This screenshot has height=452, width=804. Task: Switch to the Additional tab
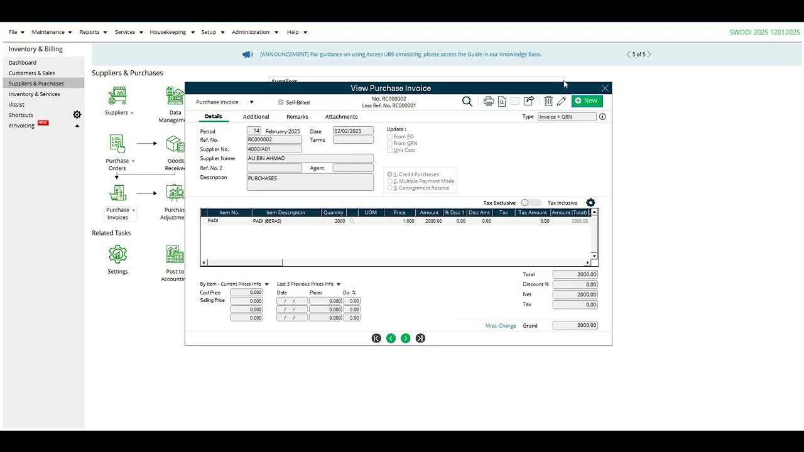[x=256, y=117]
